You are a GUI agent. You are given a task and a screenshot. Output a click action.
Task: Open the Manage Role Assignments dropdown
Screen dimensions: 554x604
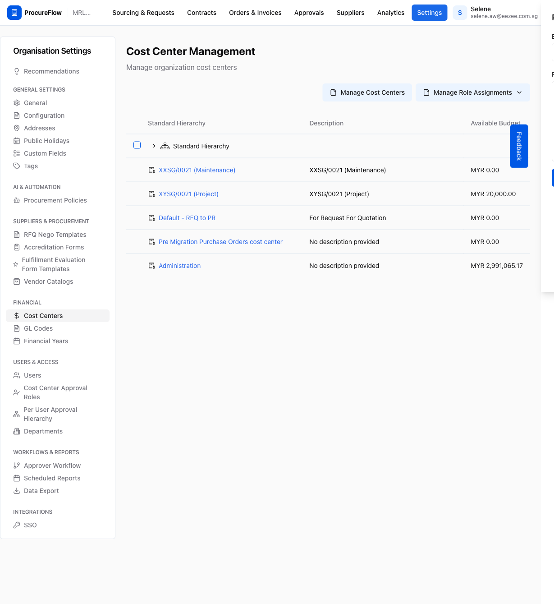pos(472,92)
